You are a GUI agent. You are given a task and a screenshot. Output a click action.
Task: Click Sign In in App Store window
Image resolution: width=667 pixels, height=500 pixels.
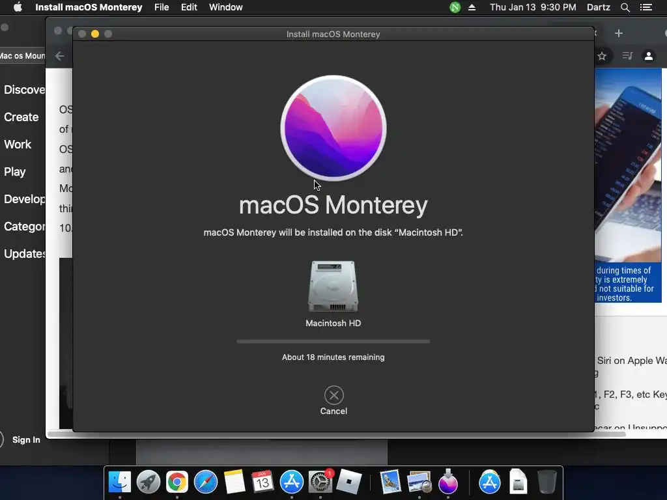(26, 439)
